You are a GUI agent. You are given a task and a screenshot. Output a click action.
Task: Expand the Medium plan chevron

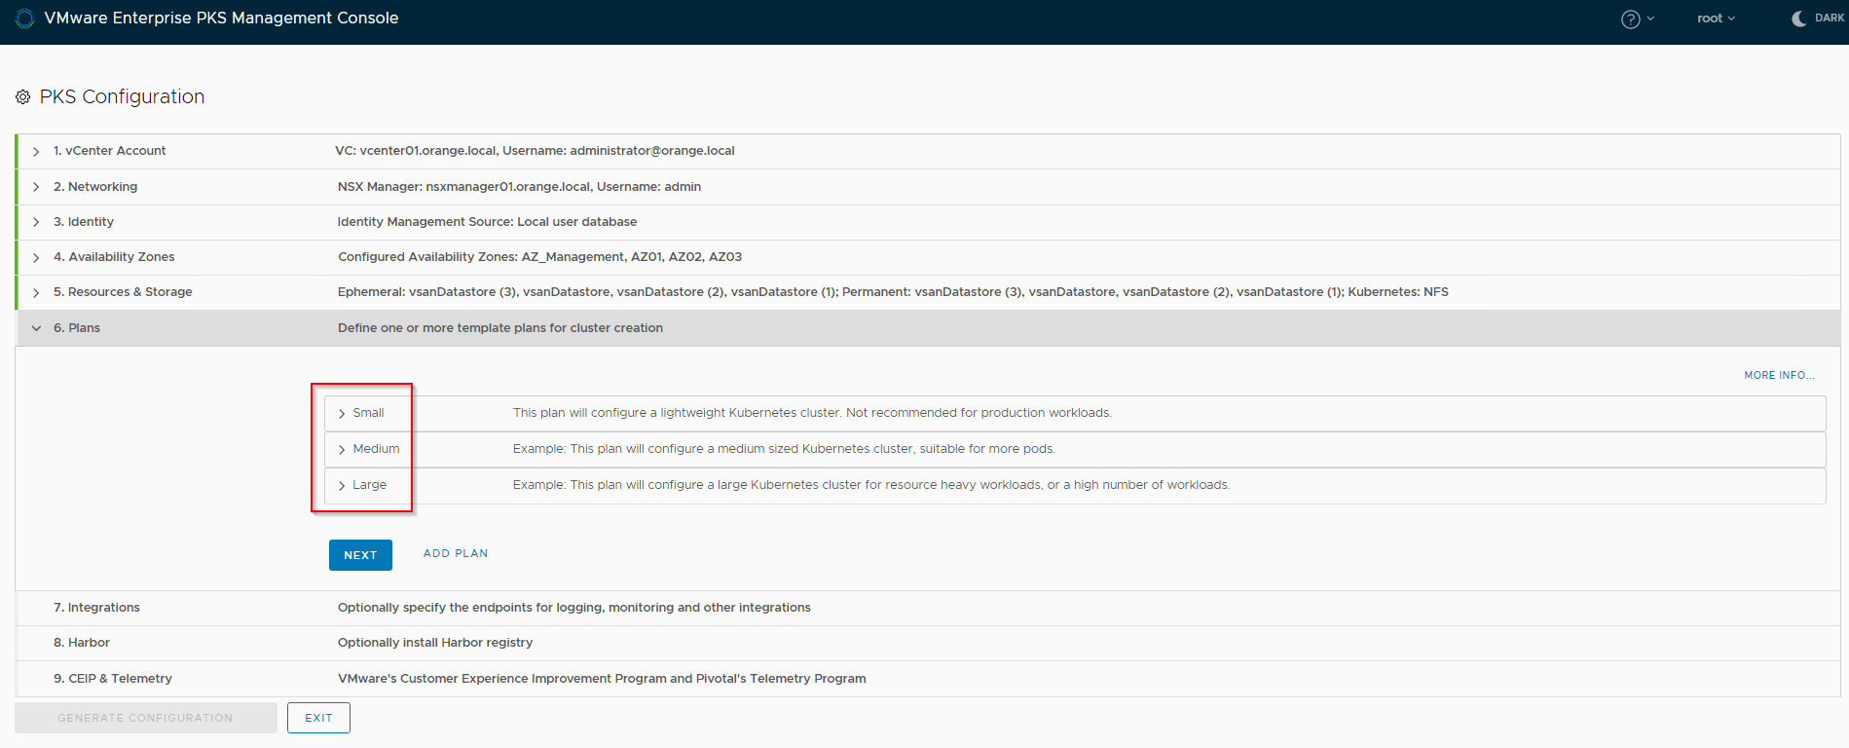tap(342, 450)
